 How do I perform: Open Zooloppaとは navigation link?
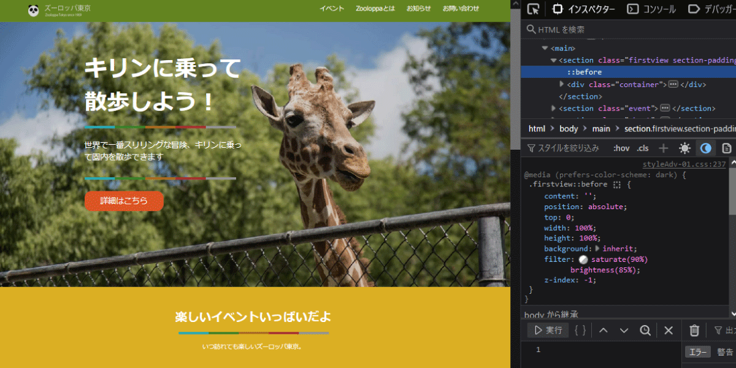375,9
